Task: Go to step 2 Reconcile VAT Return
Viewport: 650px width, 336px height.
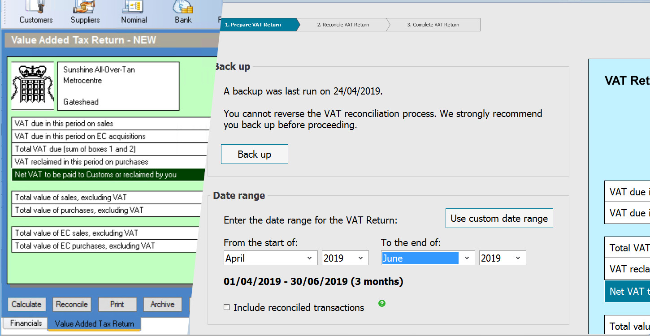Action: pyautogui.click(x=343, y=25)
